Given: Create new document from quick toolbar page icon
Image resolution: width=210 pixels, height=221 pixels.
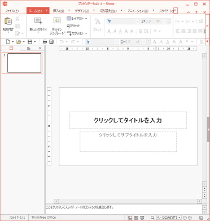Looking at the screenshot, I should 8,41.
